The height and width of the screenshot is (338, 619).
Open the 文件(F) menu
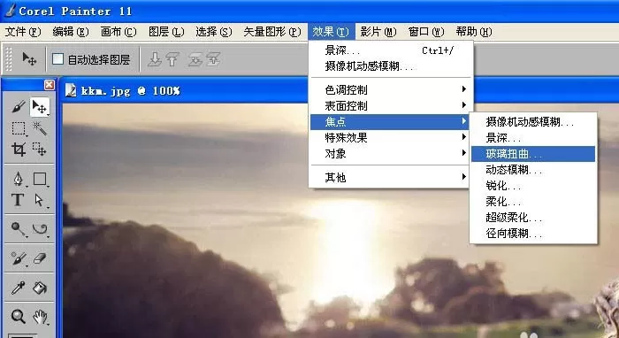[23, 32]
